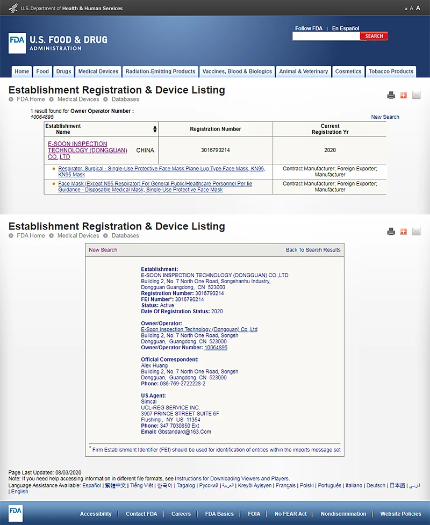Open the Vaccines, Blood & Biologics tab

[237, 71]
